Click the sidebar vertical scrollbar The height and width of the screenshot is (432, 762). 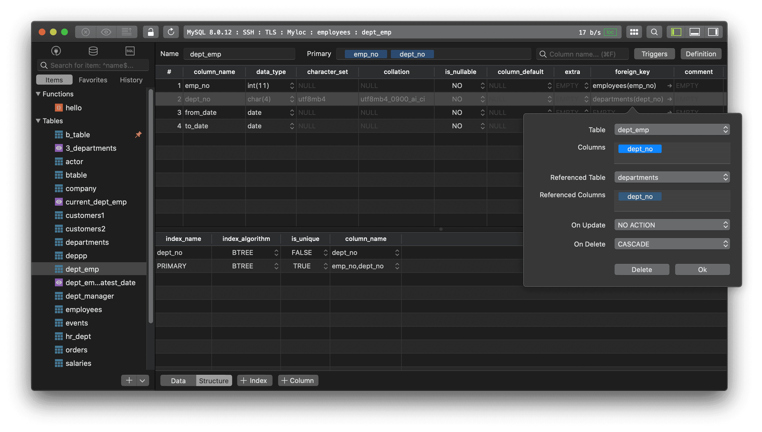point(151,206)
